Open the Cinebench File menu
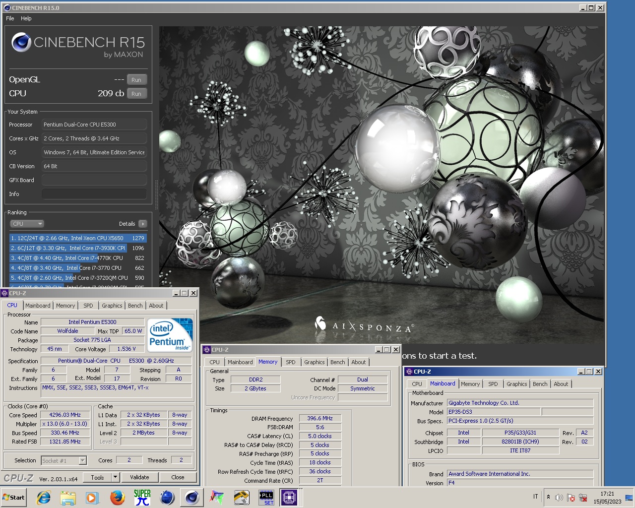The width and height of the screenshot is (635, 508). coord(10,18)
